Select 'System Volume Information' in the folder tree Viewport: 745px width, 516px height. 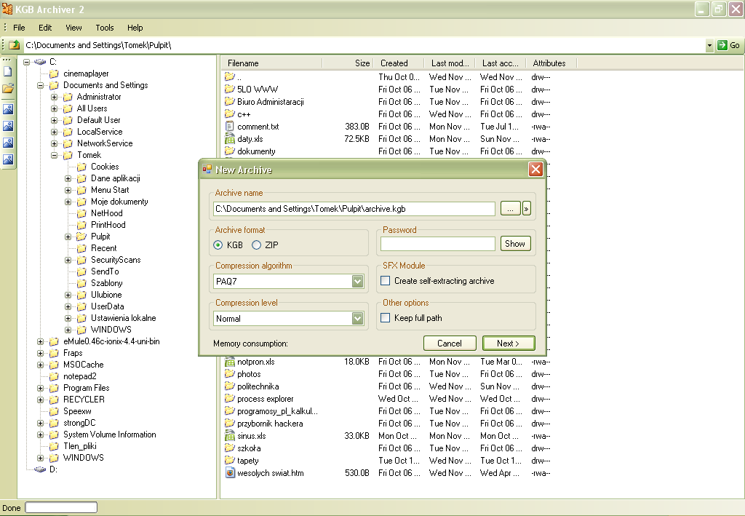[110, 434]
